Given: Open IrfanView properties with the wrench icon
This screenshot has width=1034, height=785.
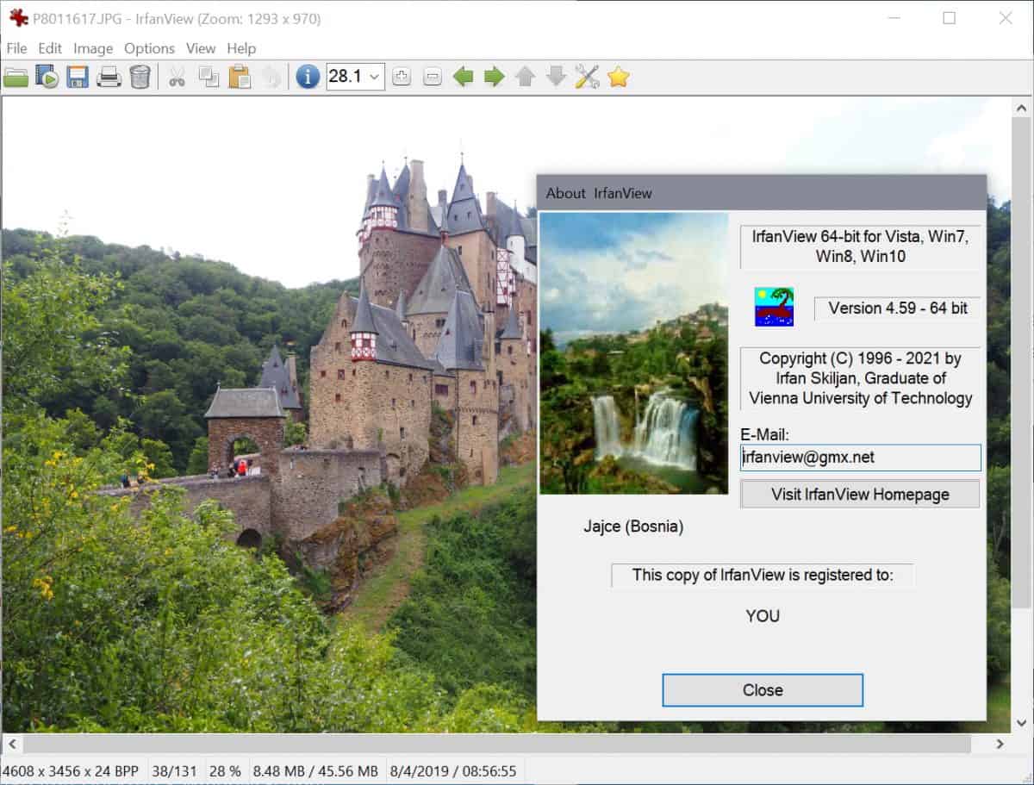Looking at the screenshot, I should pos(587,77).
